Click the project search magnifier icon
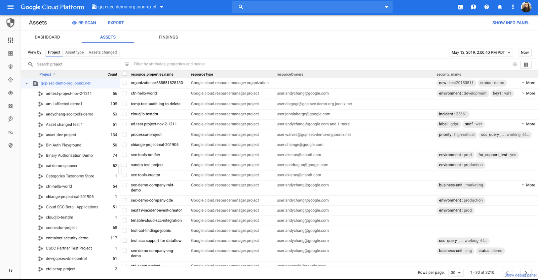Viewport: 538px width, 280px height. [30, 64]
